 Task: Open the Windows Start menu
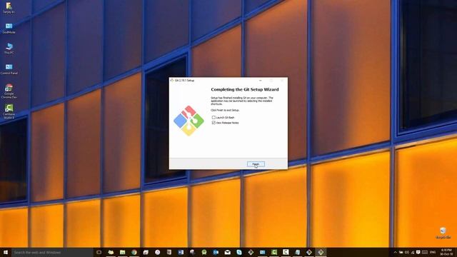pyautogui.click(x=6, y=252)
